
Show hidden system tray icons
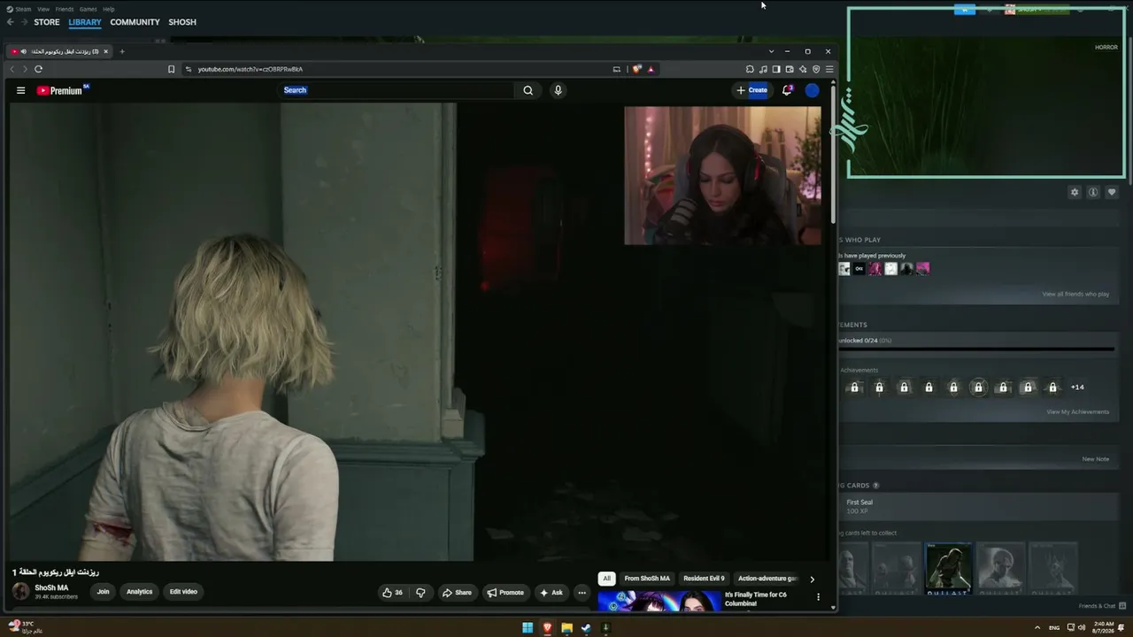(x=1037, y=628)
